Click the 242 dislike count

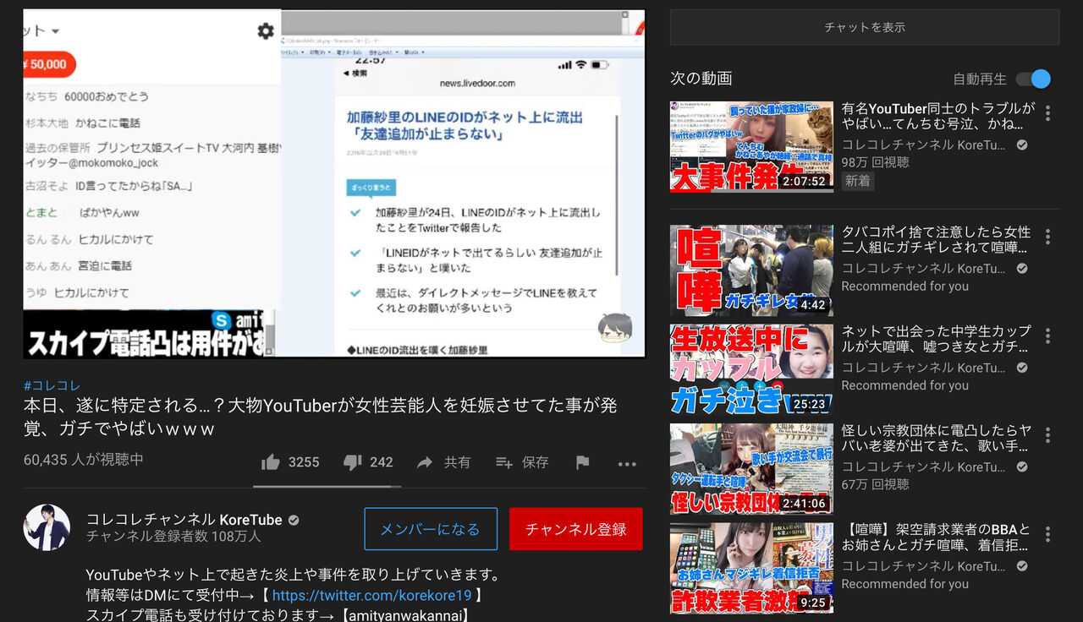coord(382,462)
